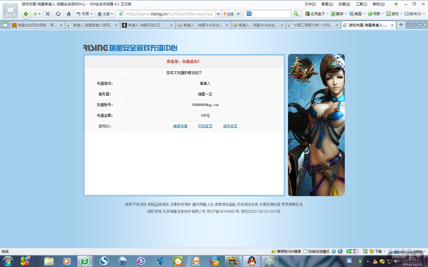428x267 pixels.
Task: Click the 保存本页 link
Action: 230,126
